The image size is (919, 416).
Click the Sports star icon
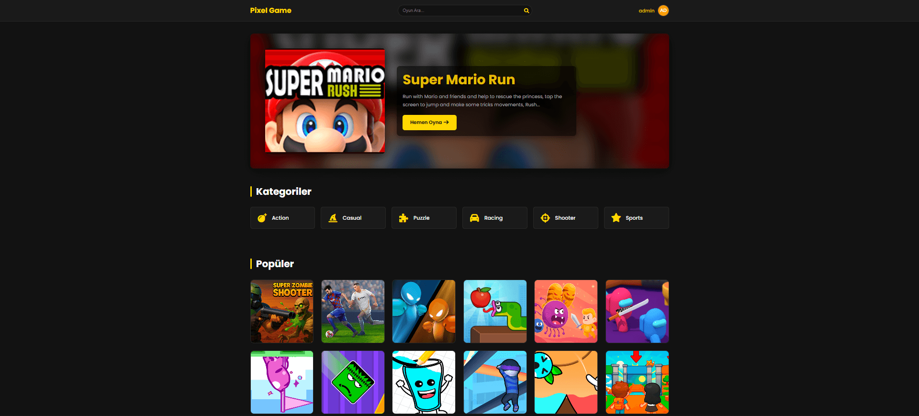coord(616,218)
